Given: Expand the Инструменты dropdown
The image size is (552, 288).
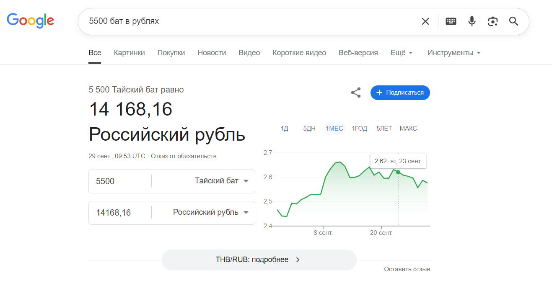Looking at the screenshot, I should (454, 53).
